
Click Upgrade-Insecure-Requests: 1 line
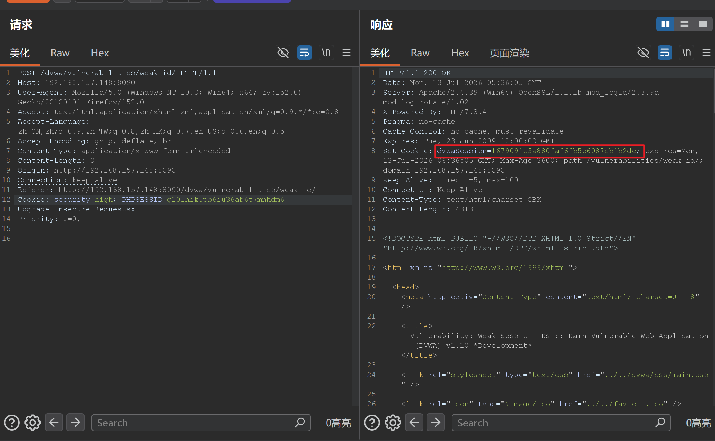coord(81,209)
